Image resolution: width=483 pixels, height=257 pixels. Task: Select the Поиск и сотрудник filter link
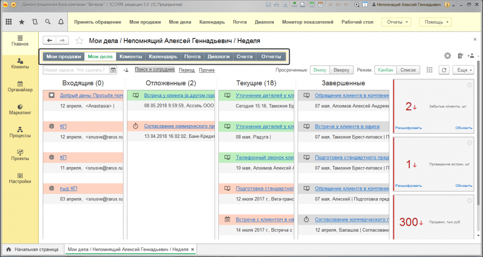click(x=155, y=70)
